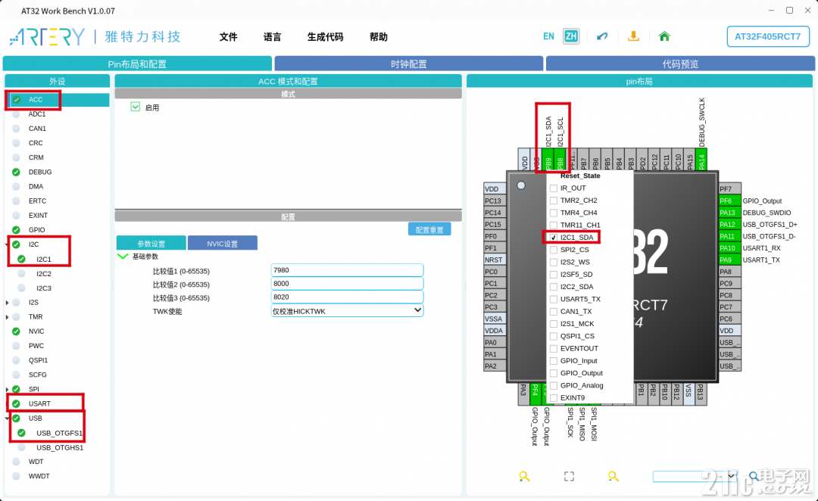The width and height of the screenshot is (818, 501).
Task: Open the 文件 menu
Action: (x=228, y=37)
